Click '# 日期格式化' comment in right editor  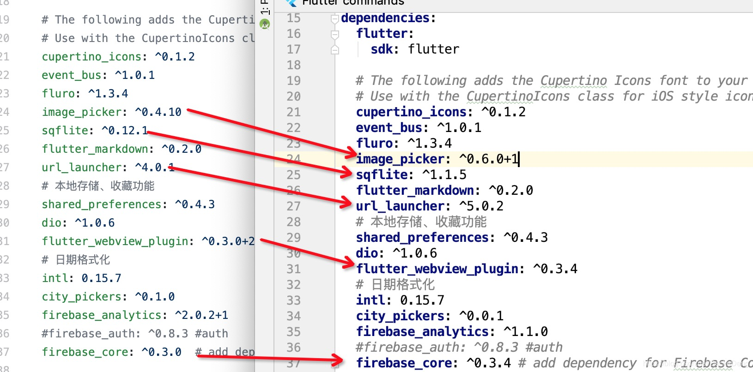pos(395,285)
